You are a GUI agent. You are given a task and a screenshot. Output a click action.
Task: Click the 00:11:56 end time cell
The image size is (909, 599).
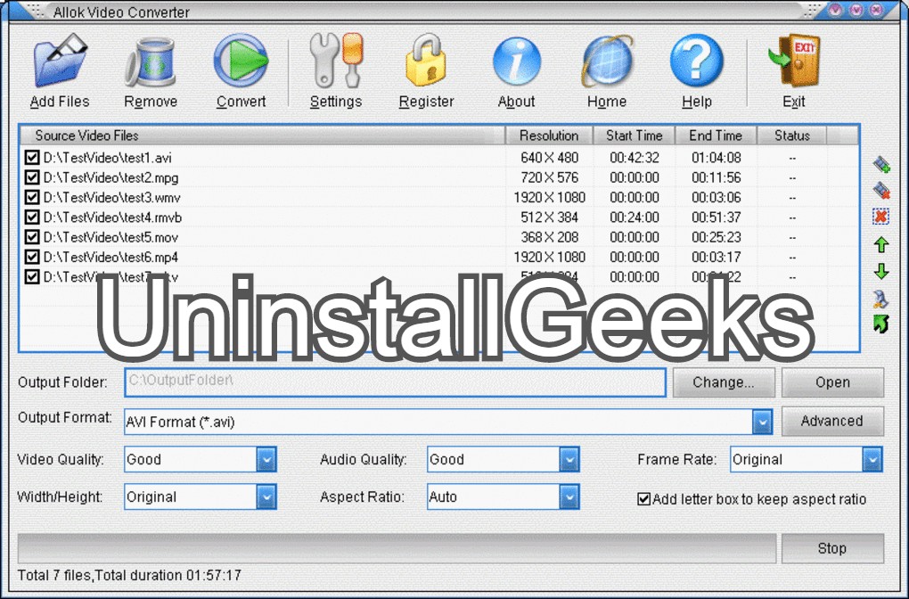716,177
